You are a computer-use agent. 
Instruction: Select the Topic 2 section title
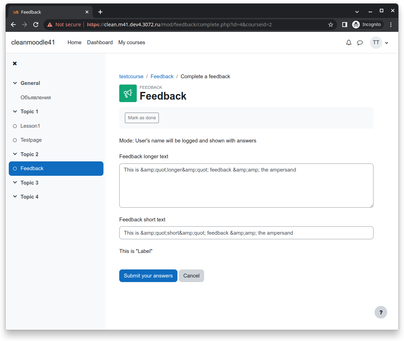point(29,154)
